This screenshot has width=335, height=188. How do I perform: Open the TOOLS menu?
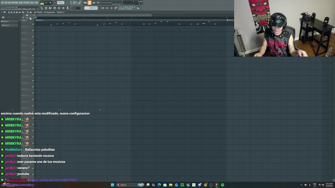pos(32,3)
